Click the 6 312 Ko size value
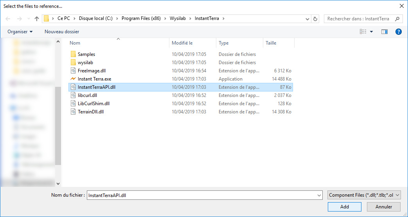Viewport: 408px width, 217px height. click(x=282, y=70)
